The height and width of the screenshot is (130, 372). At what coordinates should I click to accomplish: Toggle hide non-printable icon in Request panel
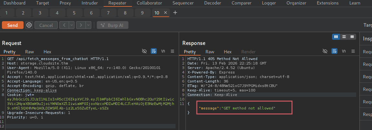[144, 51]
